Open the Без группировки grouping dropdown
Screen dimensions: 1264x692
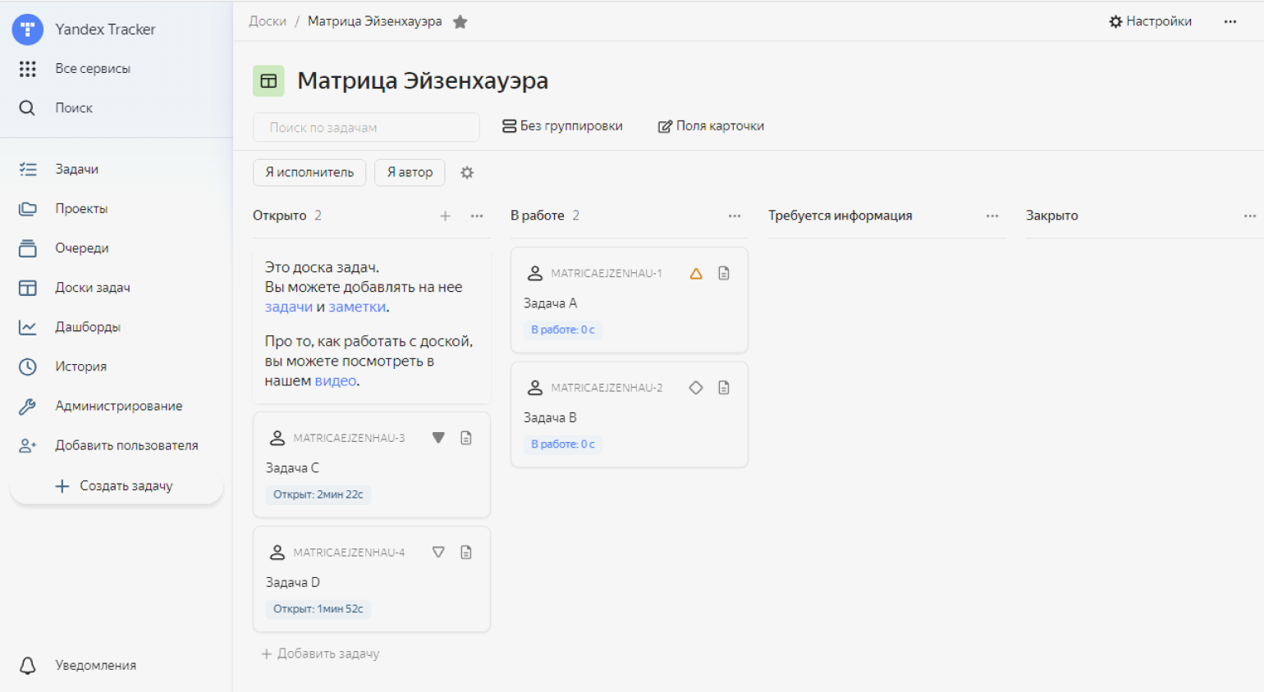562,126
